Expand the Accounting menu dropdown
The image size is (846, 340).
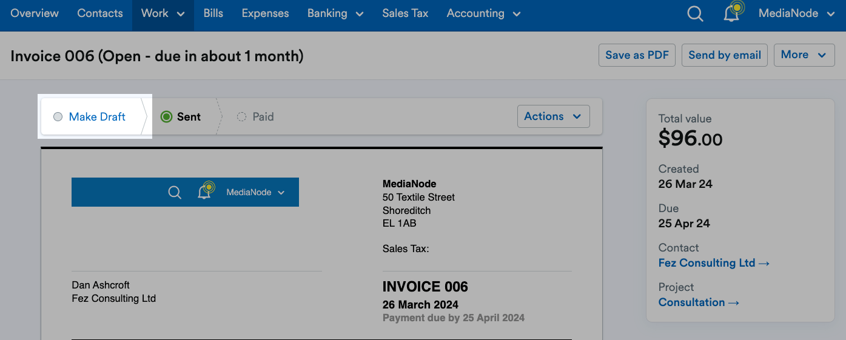click(x=483, y=13)
